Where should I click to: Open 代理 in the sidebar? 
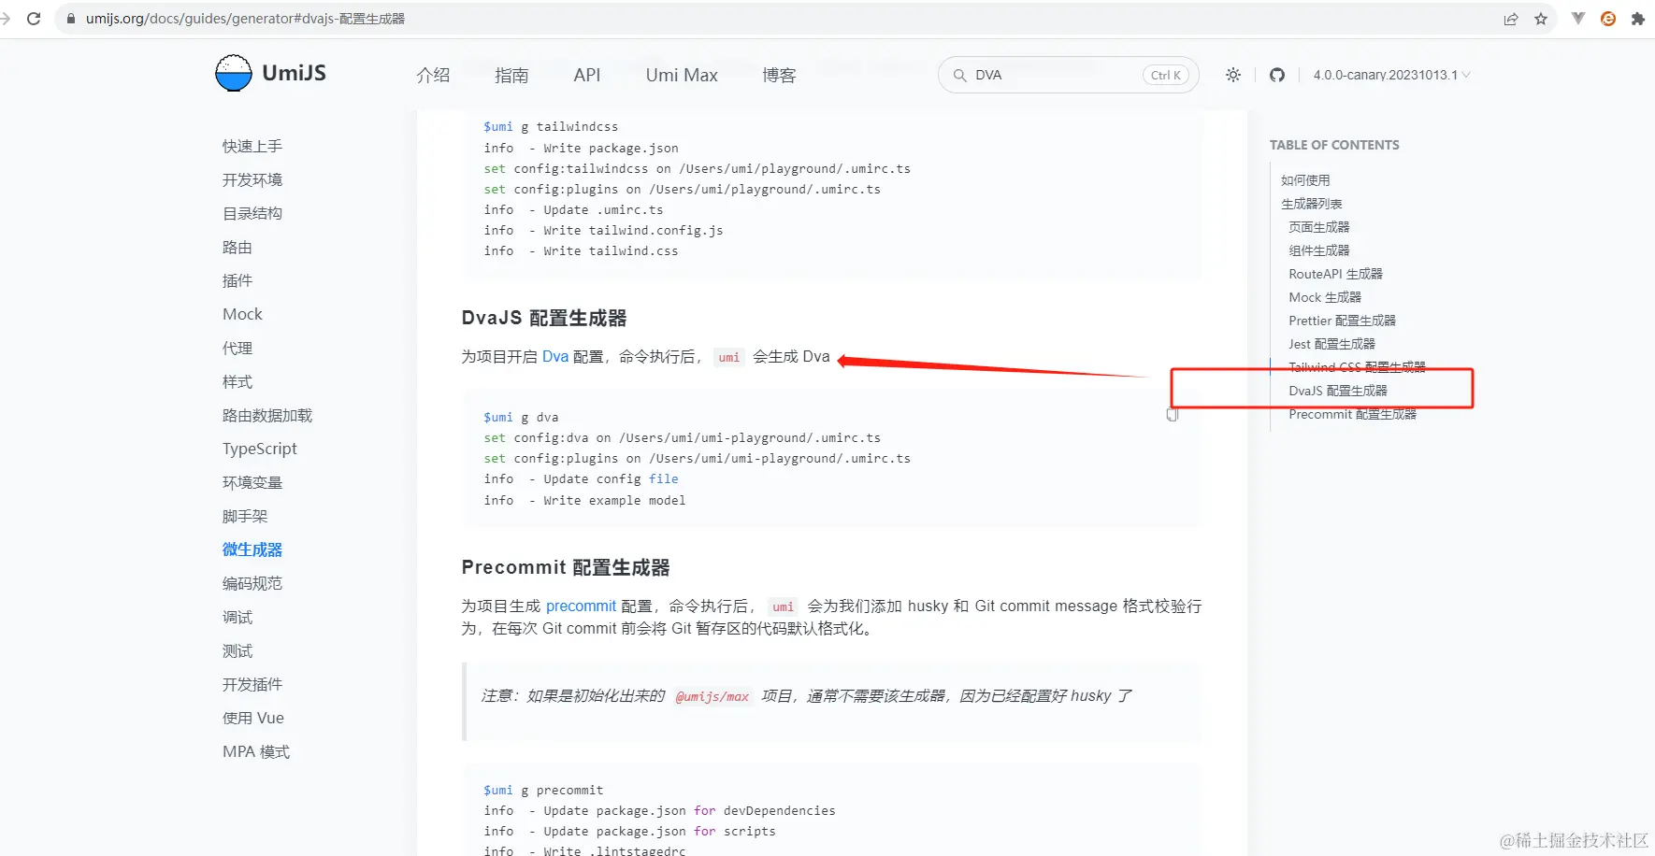(x=237, y=348)
